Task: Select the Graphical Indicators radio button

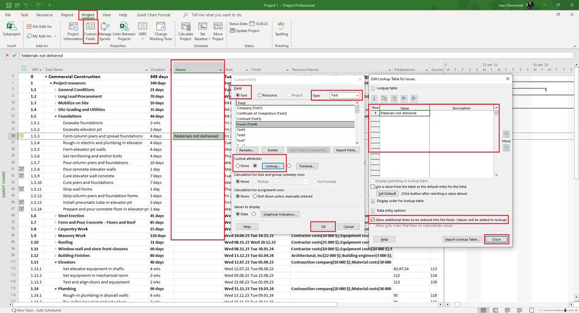Action: pos(254,214)
